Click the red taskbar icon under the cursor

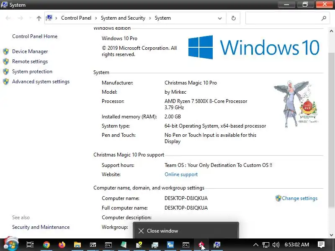(201, 245)
